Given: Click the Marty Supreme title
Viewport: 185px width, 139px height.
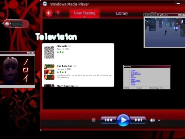Looking at the screenshot, I should click(65, 86).
